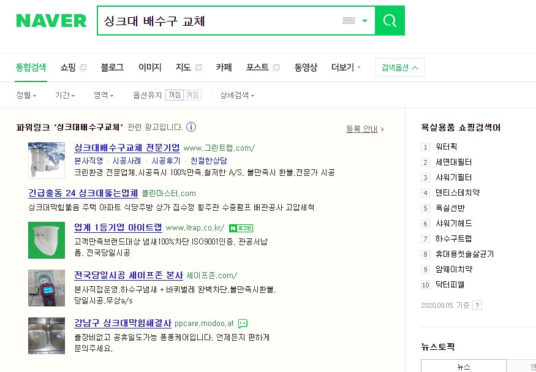The image size is (536, 372).
Task: Switch to the 동영상 tab
Action: click(306, 67)
